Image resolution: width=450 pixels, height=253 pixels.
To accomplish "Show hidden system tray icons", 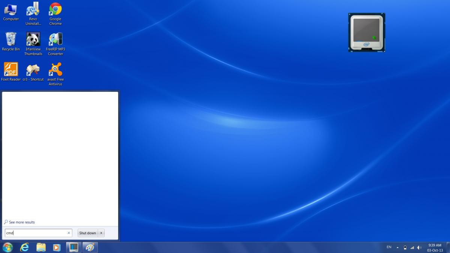I will tap(397, 247).
